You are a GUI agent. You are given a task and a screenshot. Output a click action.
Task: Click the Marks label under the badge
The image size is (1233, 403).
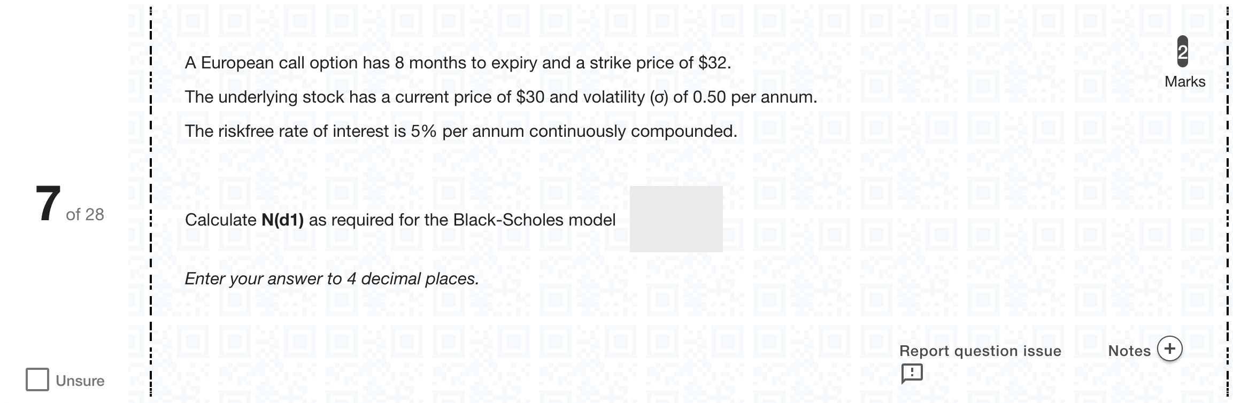click(1185, 82)
